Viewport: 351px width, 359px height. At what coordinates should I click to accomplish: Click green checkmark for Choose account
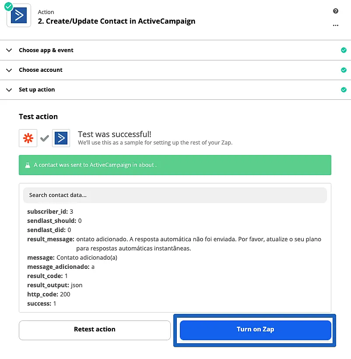point(344,70)
